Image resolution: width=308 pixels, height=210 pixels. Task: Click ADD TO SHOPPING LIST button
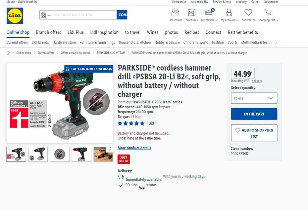coord(254,133)
